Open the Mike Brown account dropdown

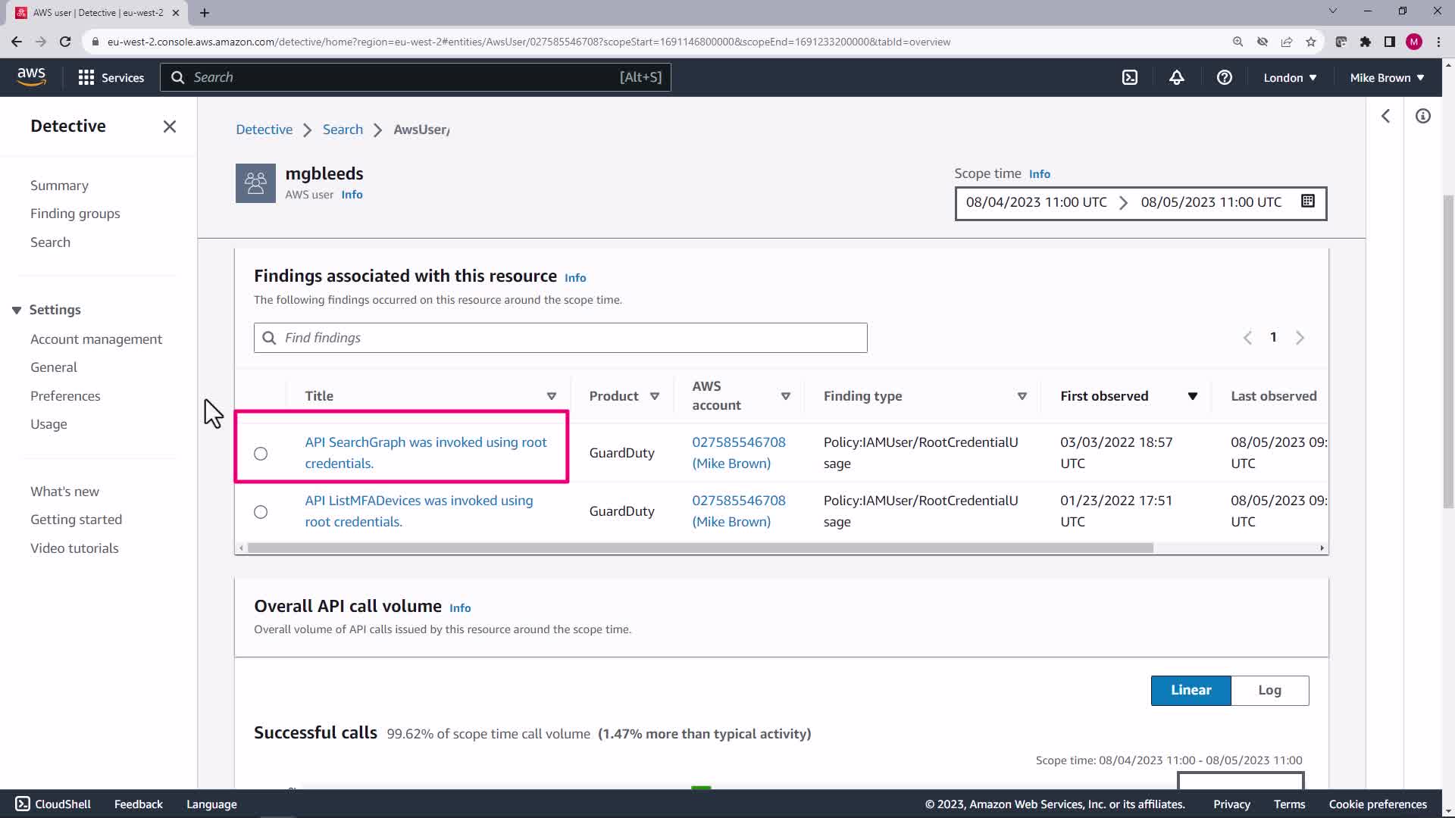[x=1386, y=77]
